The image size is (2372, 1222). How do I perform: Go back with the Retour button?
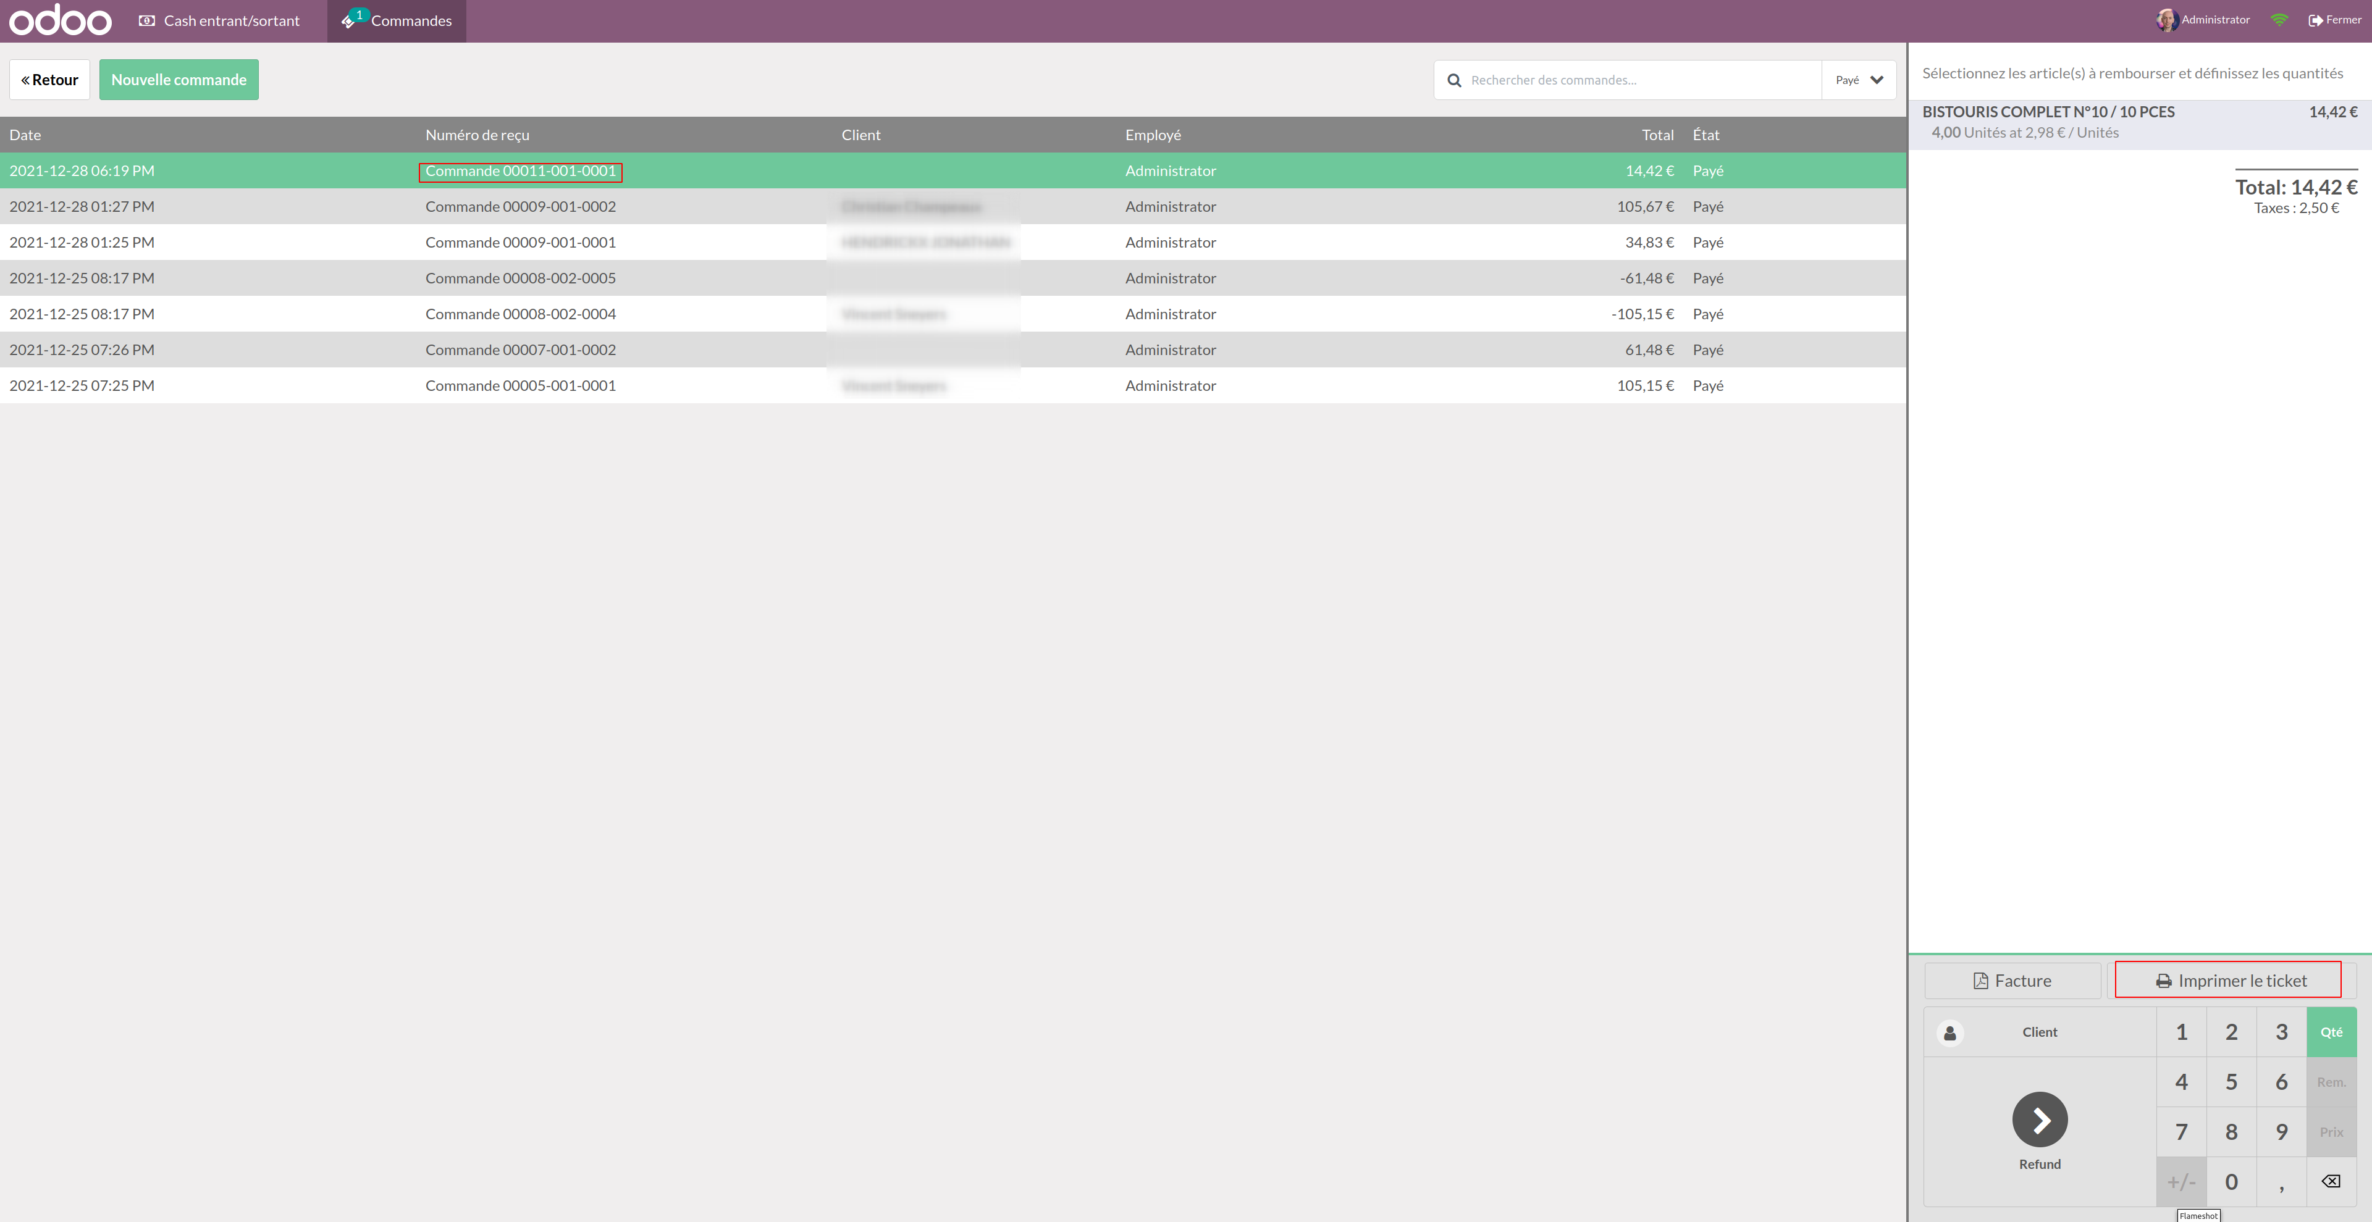pos(49,80)
